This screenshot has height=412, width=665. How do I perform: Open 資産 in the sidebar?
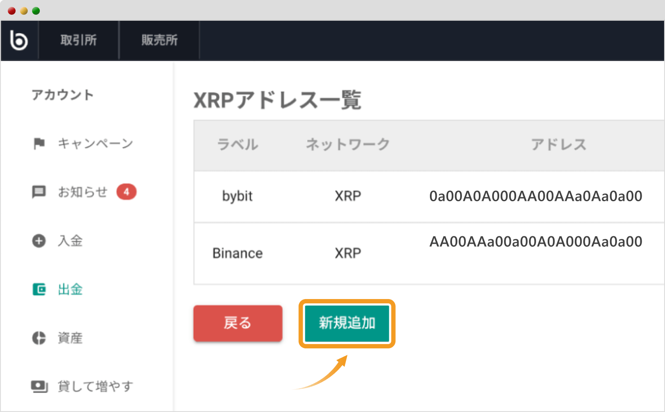tap(70, 338)
